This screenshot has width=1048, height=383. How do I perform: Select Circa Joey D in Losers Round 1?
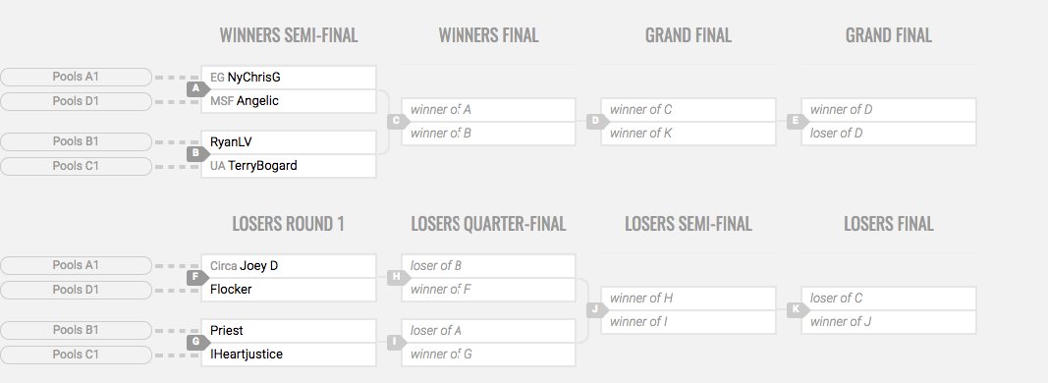pyautogui.click(x=289, y=266)
